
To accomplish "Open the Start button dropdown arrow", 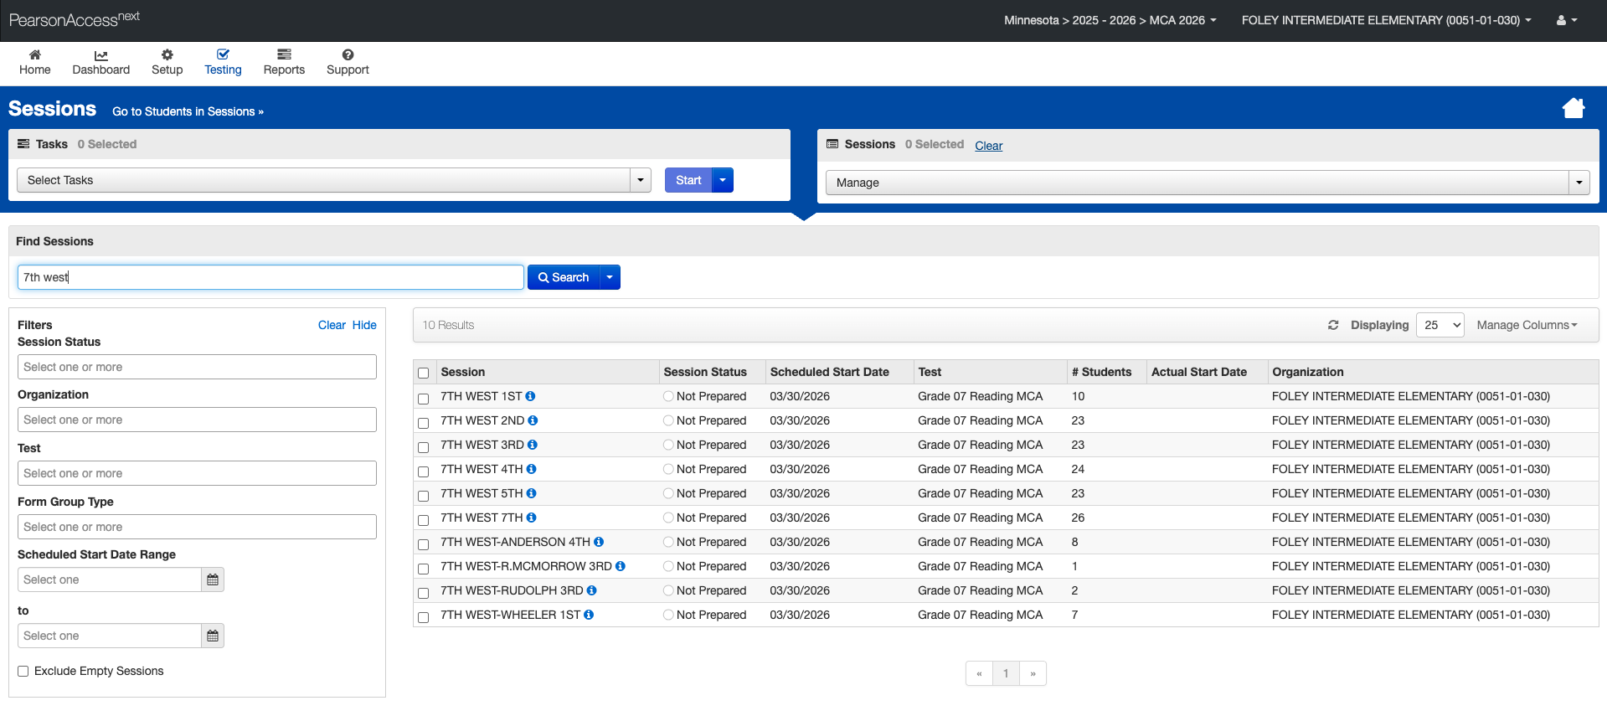I will [723, 180].
